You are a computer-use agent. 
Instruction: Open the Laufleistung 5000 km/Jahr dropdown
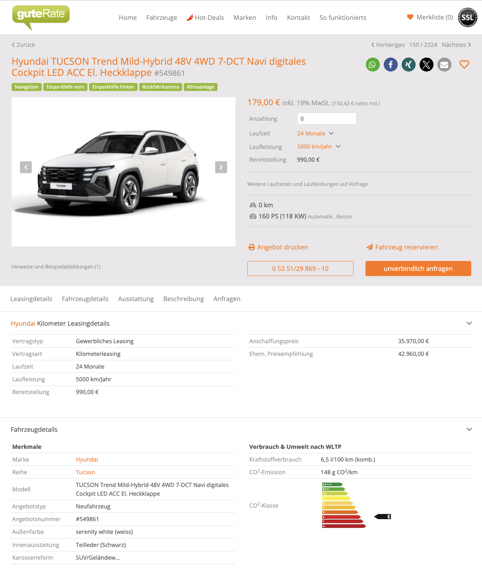pos(319,147)
